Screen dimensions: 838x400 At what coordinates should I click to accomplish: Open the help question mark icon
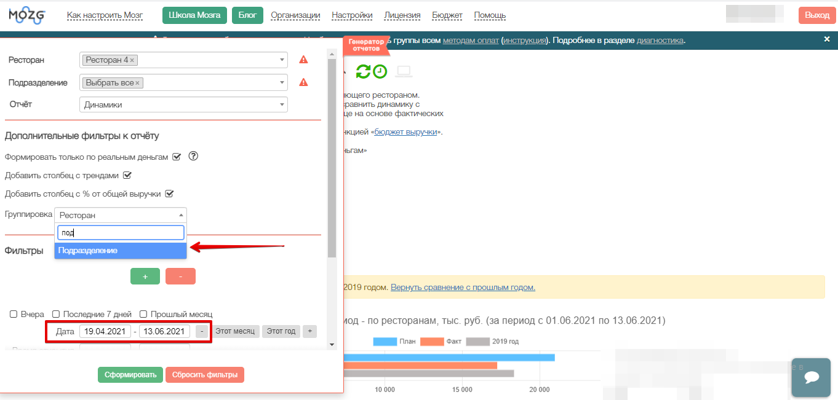(193, 156)
